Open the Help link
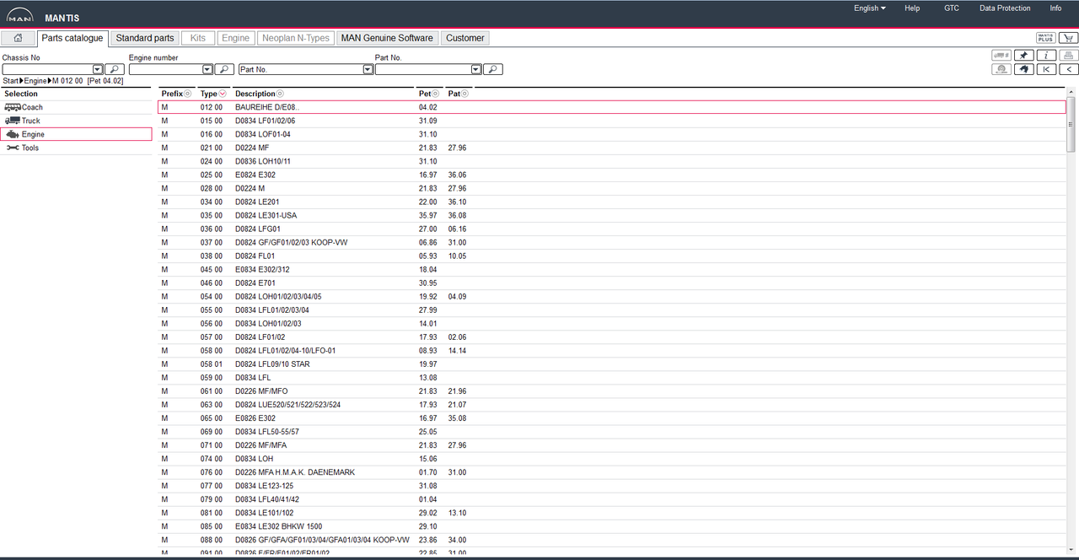The width and height of the screenshot is (1079, 560). [912, 8]
